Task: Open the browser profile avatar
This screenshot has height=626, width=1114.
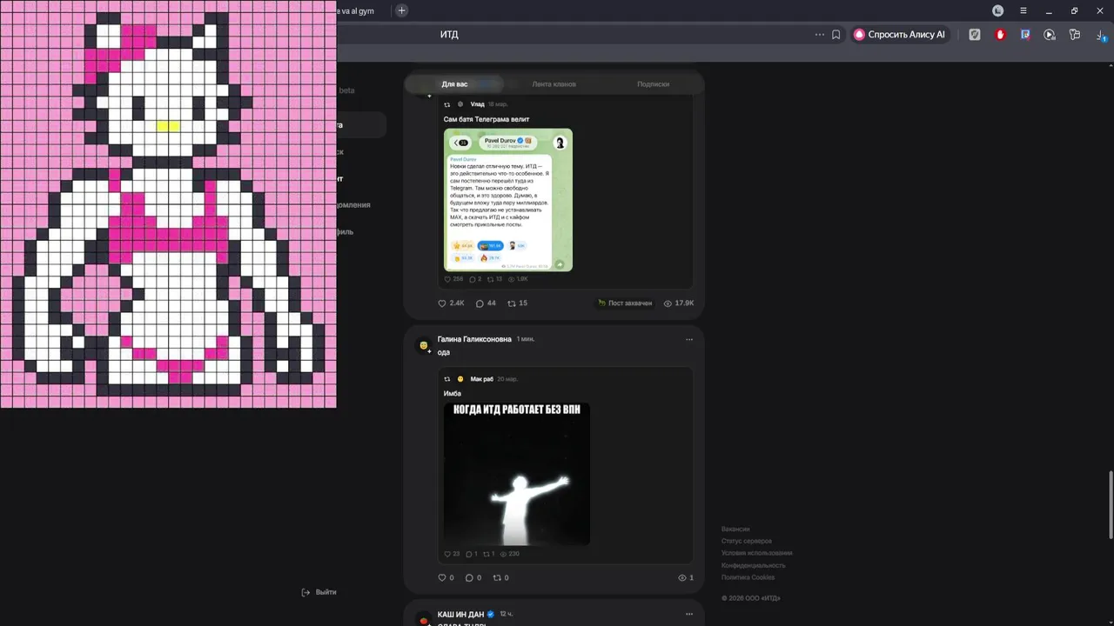Action: (x=998, y=10)
